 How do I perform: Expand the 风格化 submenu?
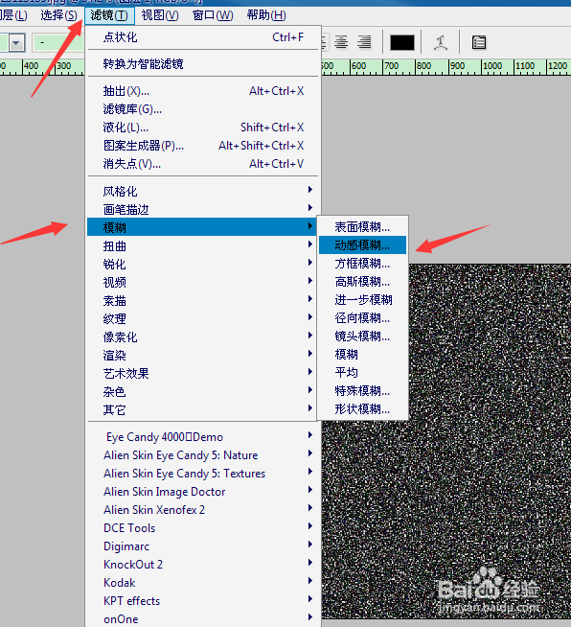(203, 191)
